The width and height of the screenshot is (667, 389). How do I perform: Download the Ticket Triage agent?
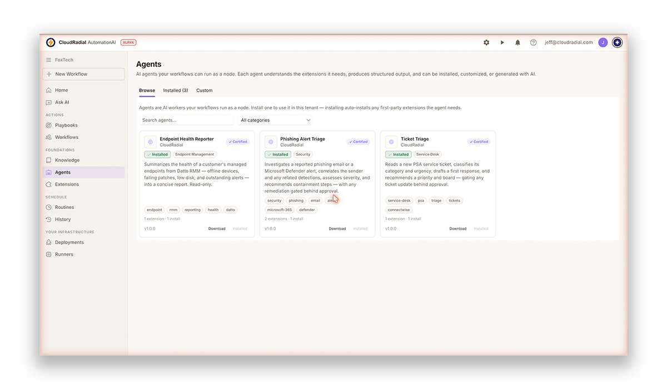pos(458,228)
